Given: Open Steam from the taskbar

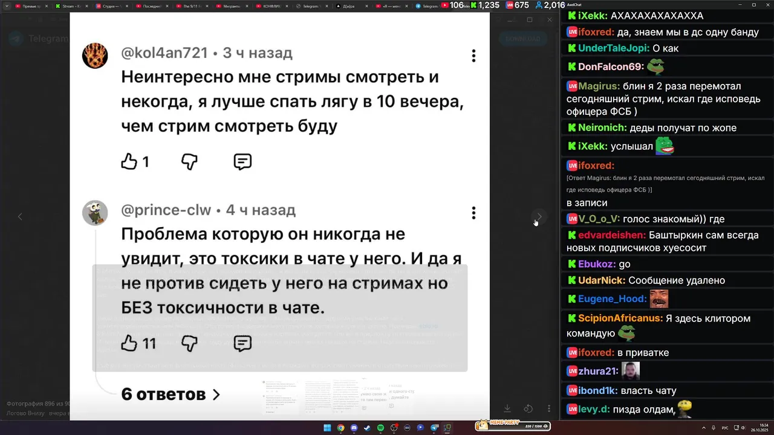Looking at the screenshot, I should [x=367, y=428].
